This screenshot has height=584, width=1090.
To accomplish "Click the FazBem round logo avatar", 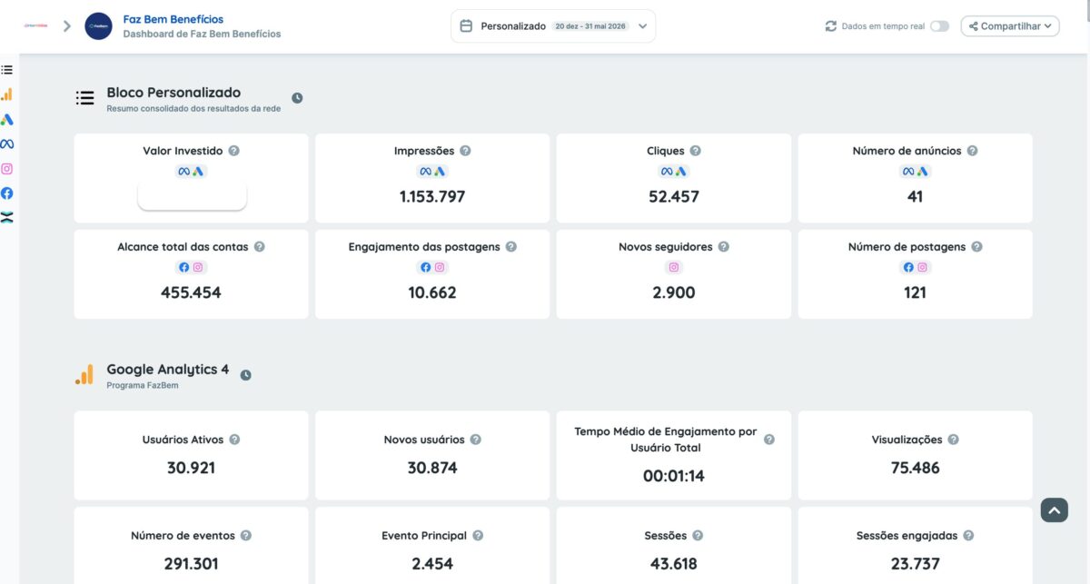I will click(98, 26).
